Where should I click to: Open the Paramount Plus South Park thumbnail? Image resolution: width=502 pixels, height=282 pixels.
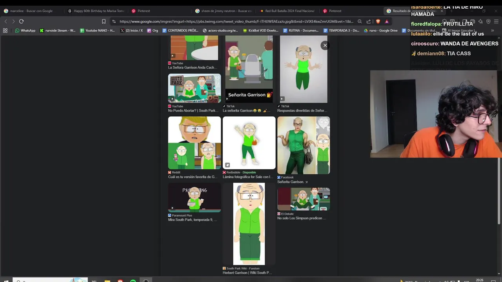[x=195, y=197]
